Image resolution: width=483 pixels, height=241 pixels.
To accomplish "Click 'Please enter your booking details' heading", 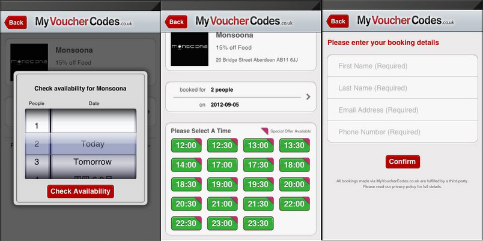I will (383, 43).
